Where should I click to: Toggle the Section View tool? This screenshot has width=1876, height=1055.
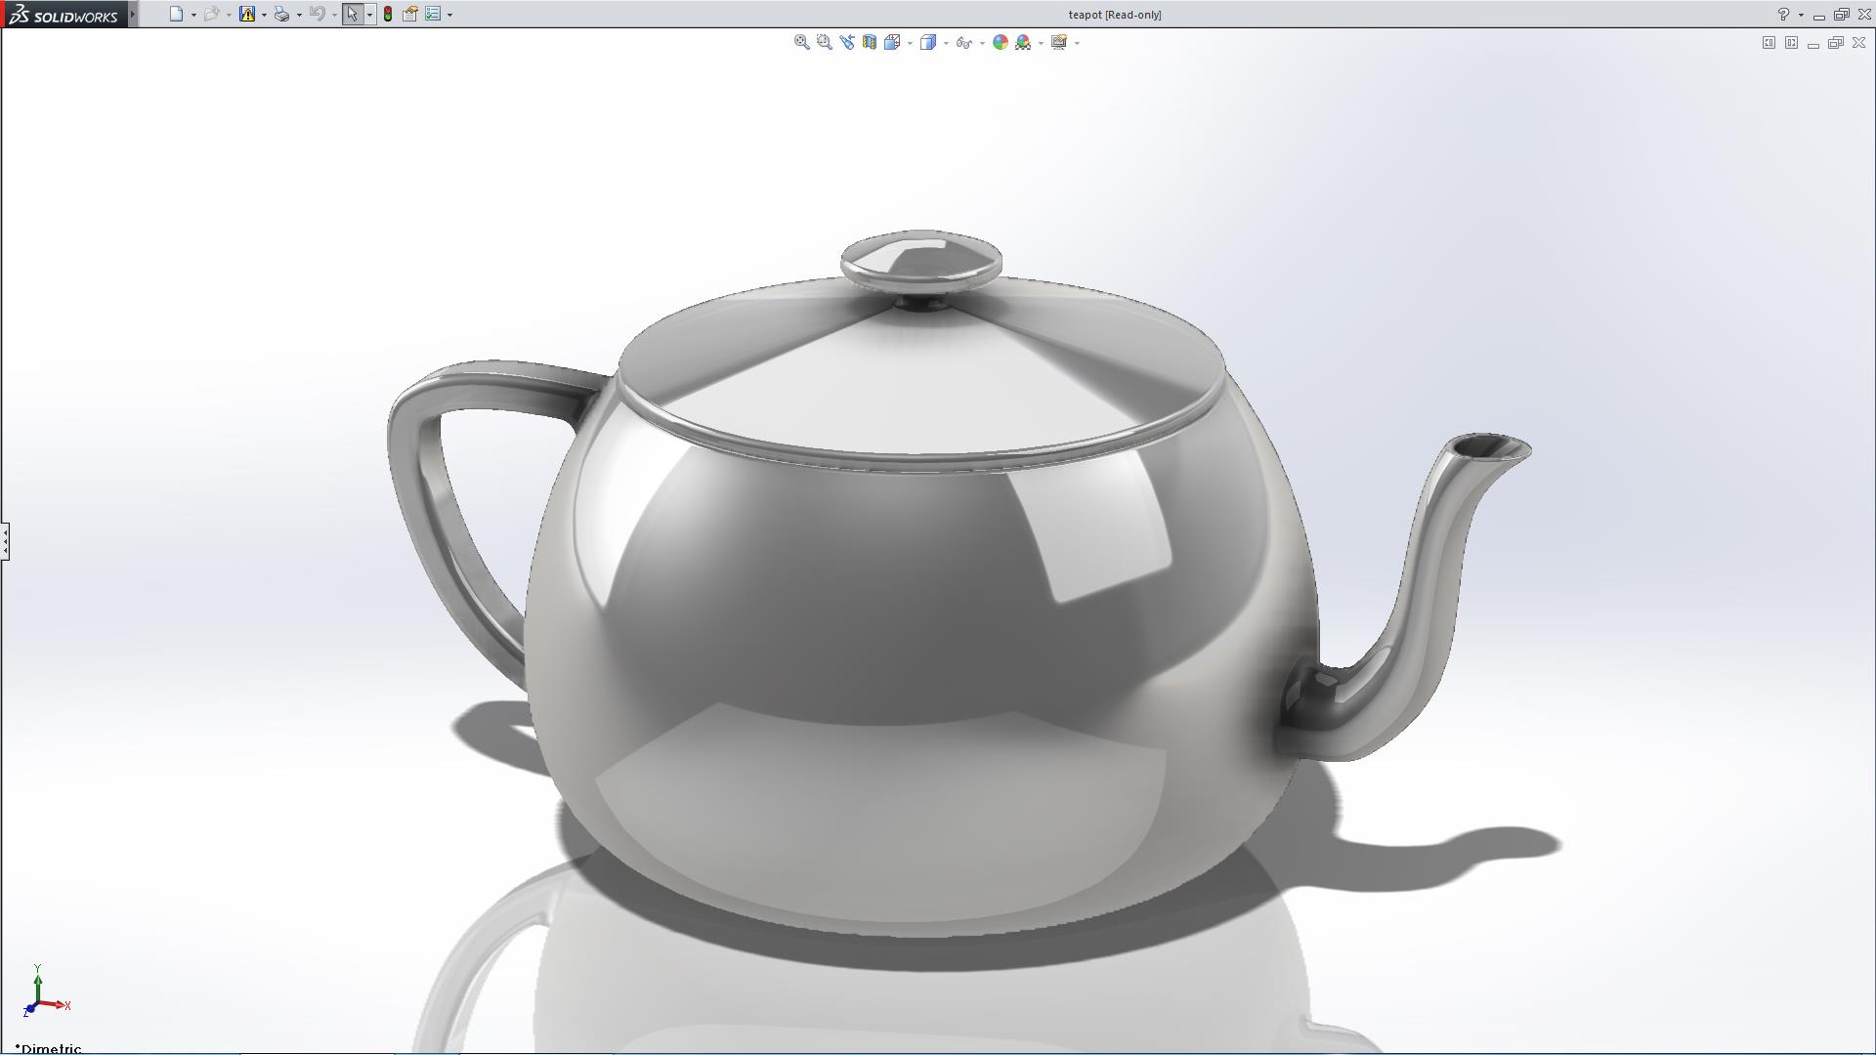[869, 42]
